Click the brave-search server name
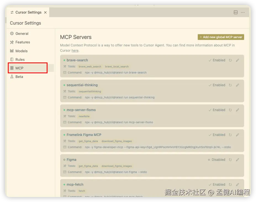Viewport: 256px width, 202px height. (77, 60)
